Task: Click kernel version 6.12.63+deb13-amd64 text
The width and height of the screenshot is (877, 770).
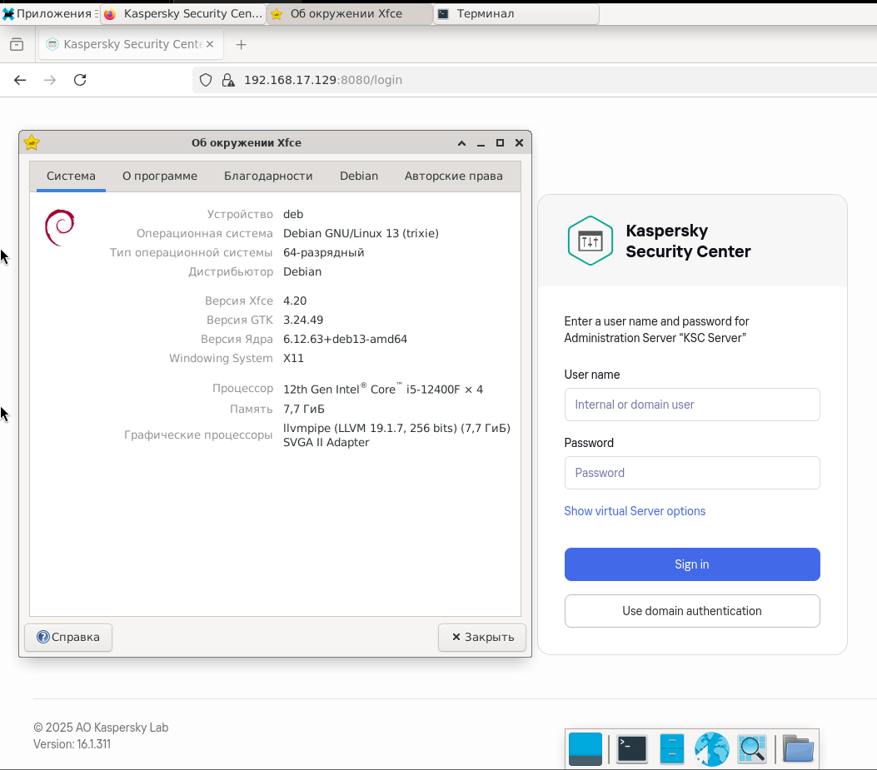Action: coord(345,340)
